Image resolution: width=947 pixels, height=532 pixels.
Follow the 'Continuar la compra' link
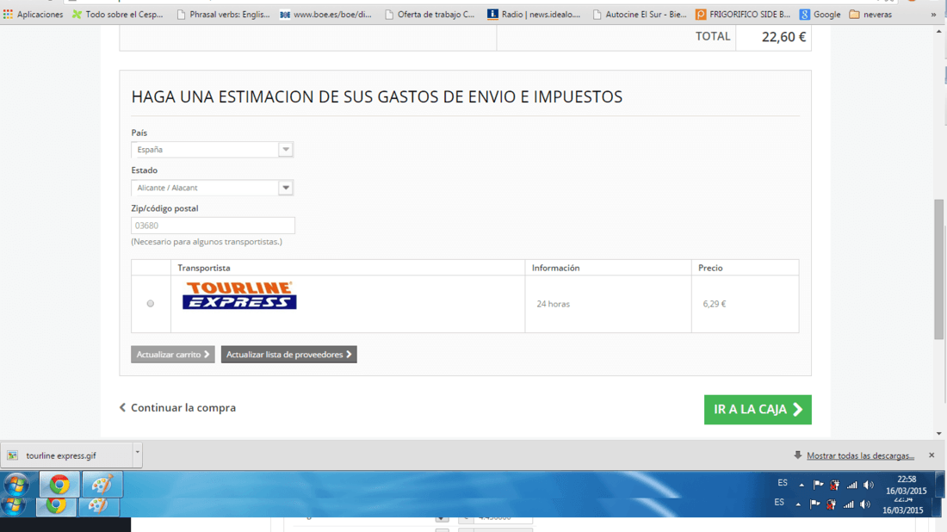[177, 407]
